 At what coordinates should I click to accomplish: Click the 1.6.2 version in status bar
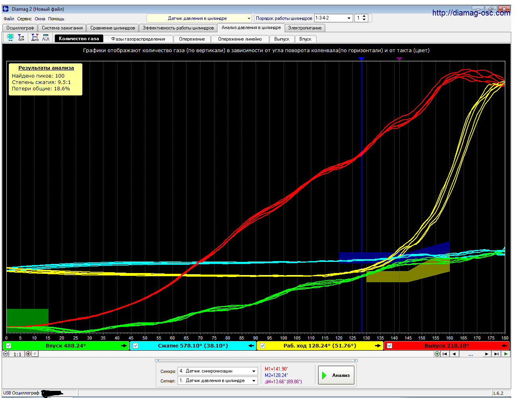click(498, 393)
